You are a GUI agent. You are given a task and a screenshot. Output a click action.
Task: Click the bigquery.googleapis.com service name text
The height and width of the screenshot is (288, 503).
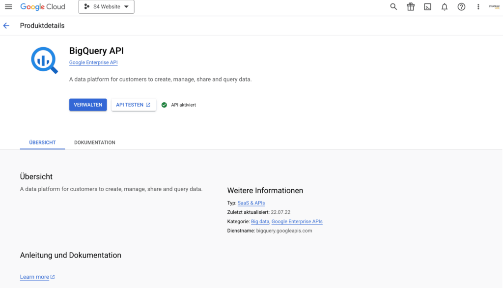284,231
